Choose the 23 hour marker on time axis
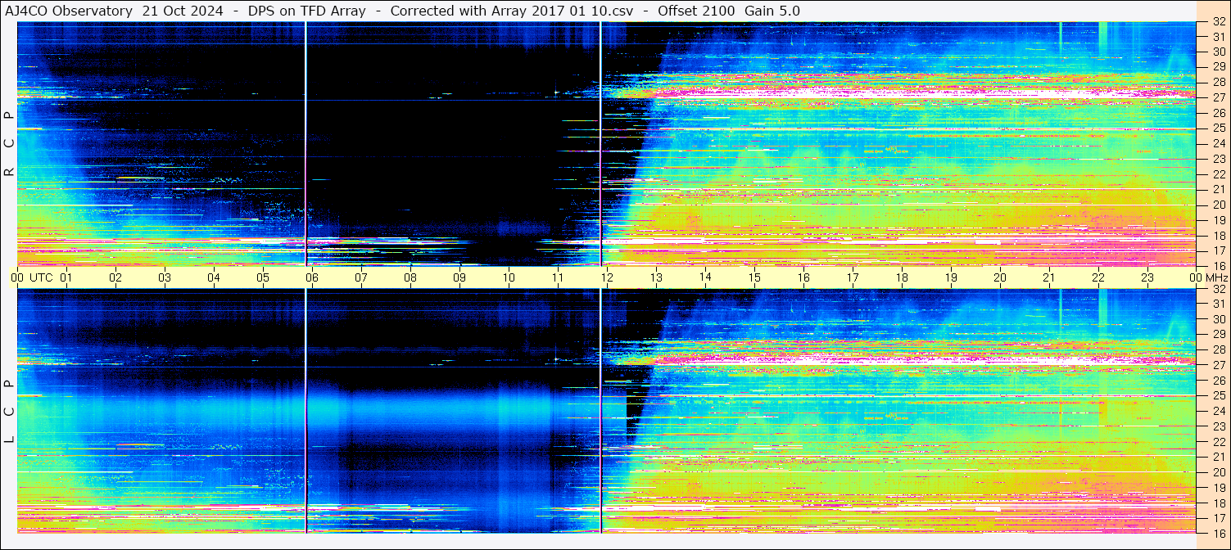Viewport: 1231px width, 550px height. coord(1147,277)
